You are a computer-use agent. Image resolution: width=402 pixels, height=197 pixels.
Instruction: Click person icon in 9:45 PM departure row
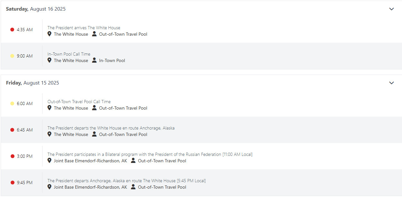pos(133,187)
